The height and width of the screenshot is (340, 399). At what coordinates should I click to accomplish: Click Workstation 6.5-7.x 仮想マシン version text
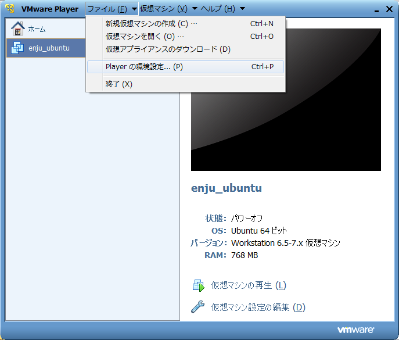(286, 243)
